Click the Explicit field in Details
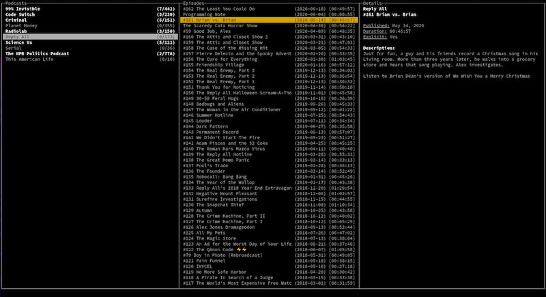 click(x=380, y=37)
